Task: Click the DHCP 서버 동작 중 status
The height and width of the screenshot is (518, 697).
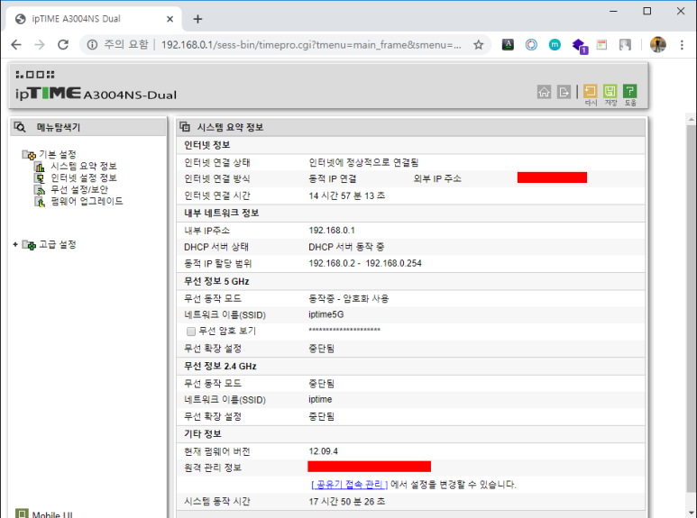Action: [x=346, y=247]
